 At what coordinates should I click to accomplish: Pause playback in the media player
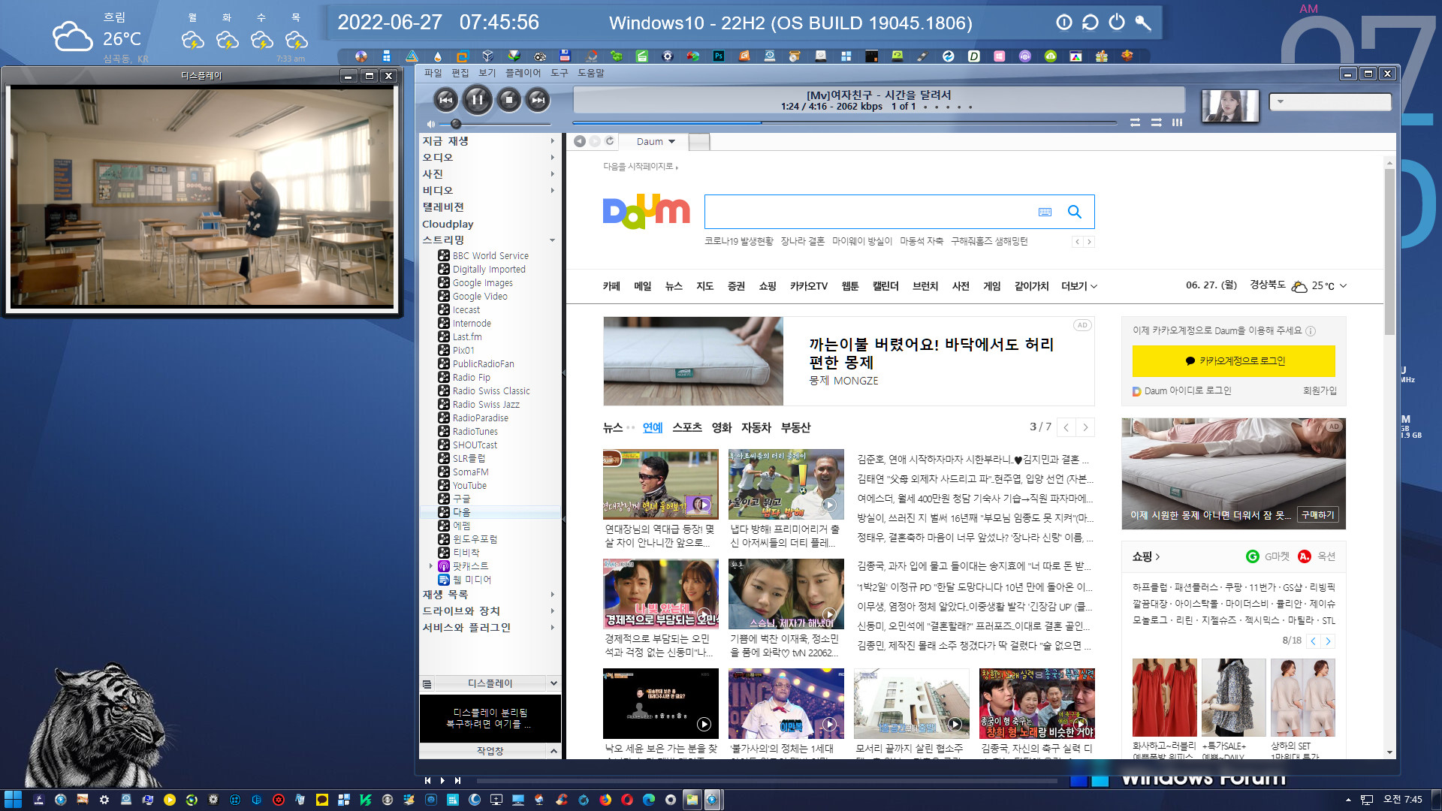tap(477, 99)
